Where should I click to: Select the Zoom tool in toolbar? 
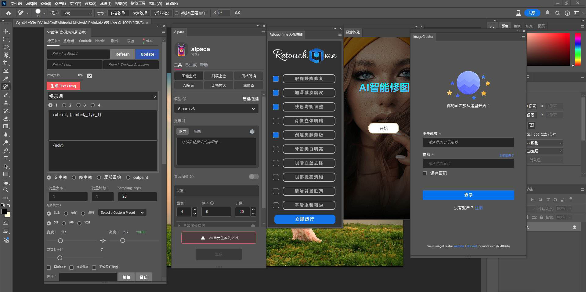tap(6, 190)
